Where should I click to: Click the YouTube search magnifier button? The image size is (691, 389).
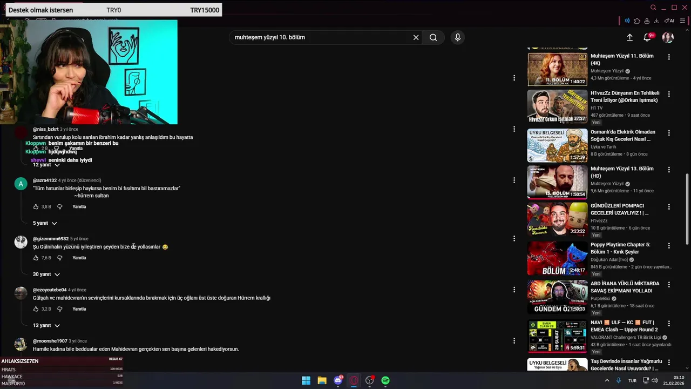(x=433, y=37)
